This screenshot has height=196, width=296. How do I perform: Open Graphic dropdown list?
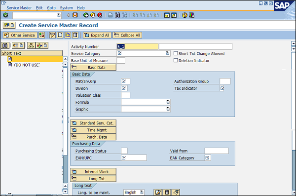point(168,109)
